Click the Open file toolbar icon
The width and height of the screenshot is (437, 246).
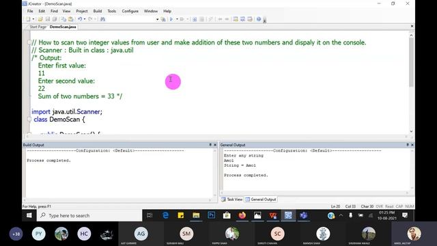pyautogui.click(x=40, y=19)
